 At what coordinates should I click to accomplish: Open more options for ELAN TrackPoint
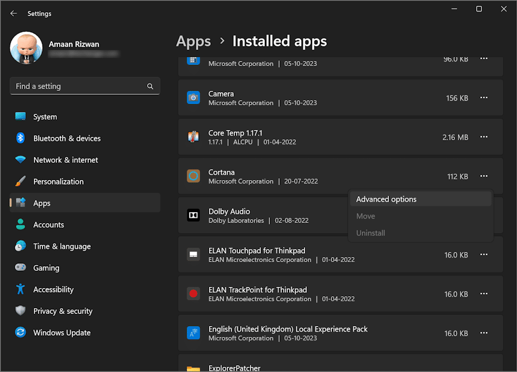(484, 294)
